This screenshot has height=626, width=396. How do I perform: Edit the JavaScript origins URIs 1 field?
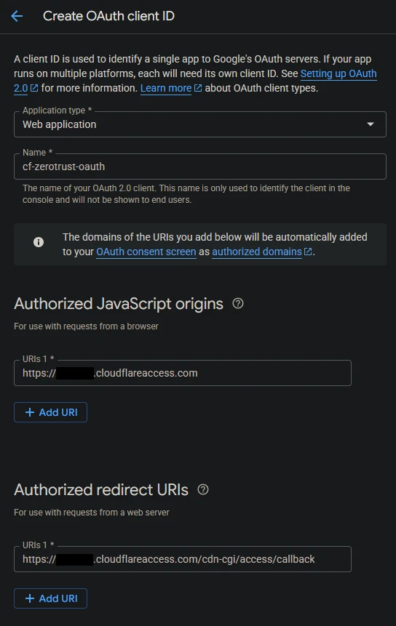coord(183,373)
